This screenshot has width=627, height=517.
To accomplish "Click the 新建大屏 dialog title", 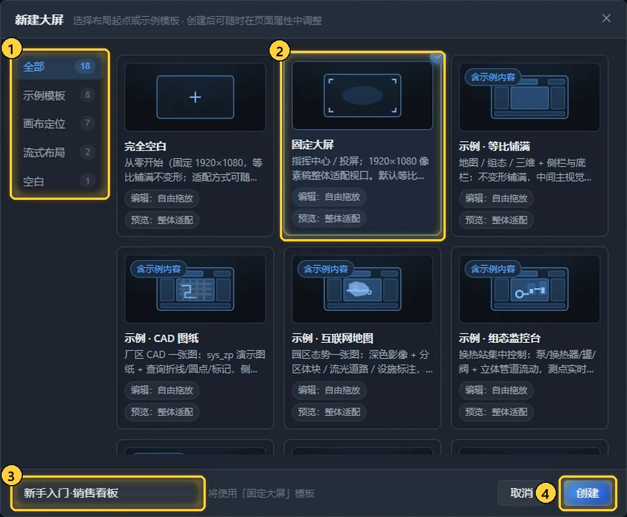I will [39, 20].
